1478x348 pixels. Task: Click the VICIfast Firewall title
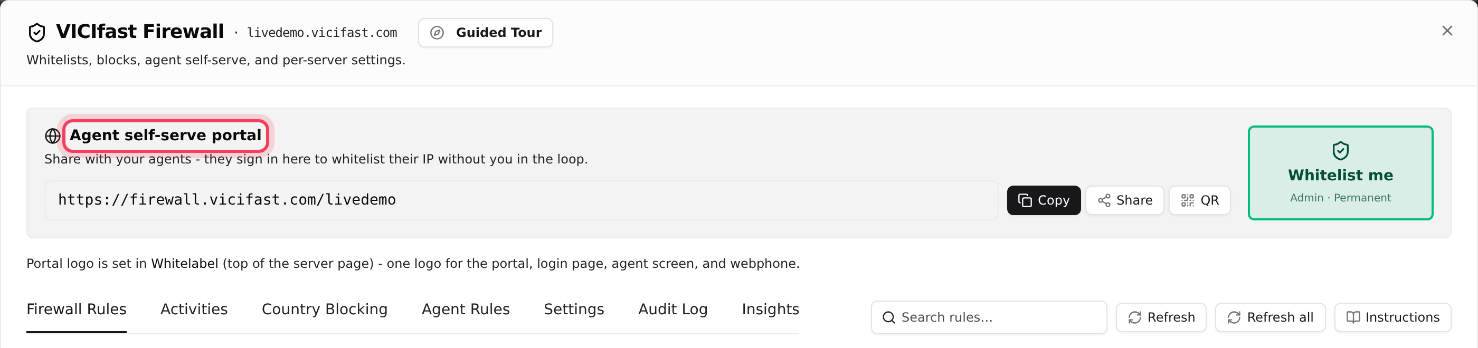140,32
